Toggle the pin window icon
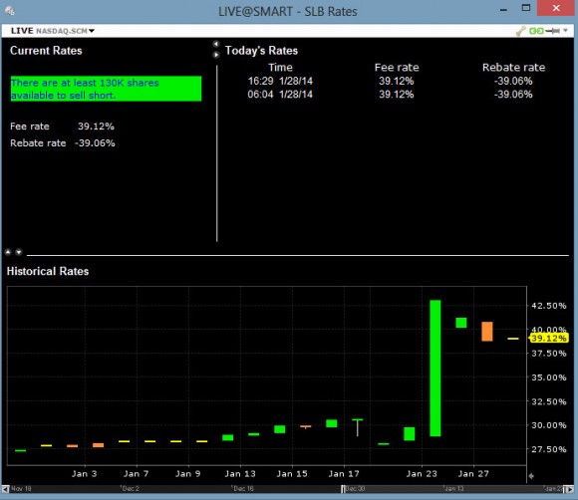The height and width of the screenshot is (500, 578). pyautogui.click(x=552, y=31)
